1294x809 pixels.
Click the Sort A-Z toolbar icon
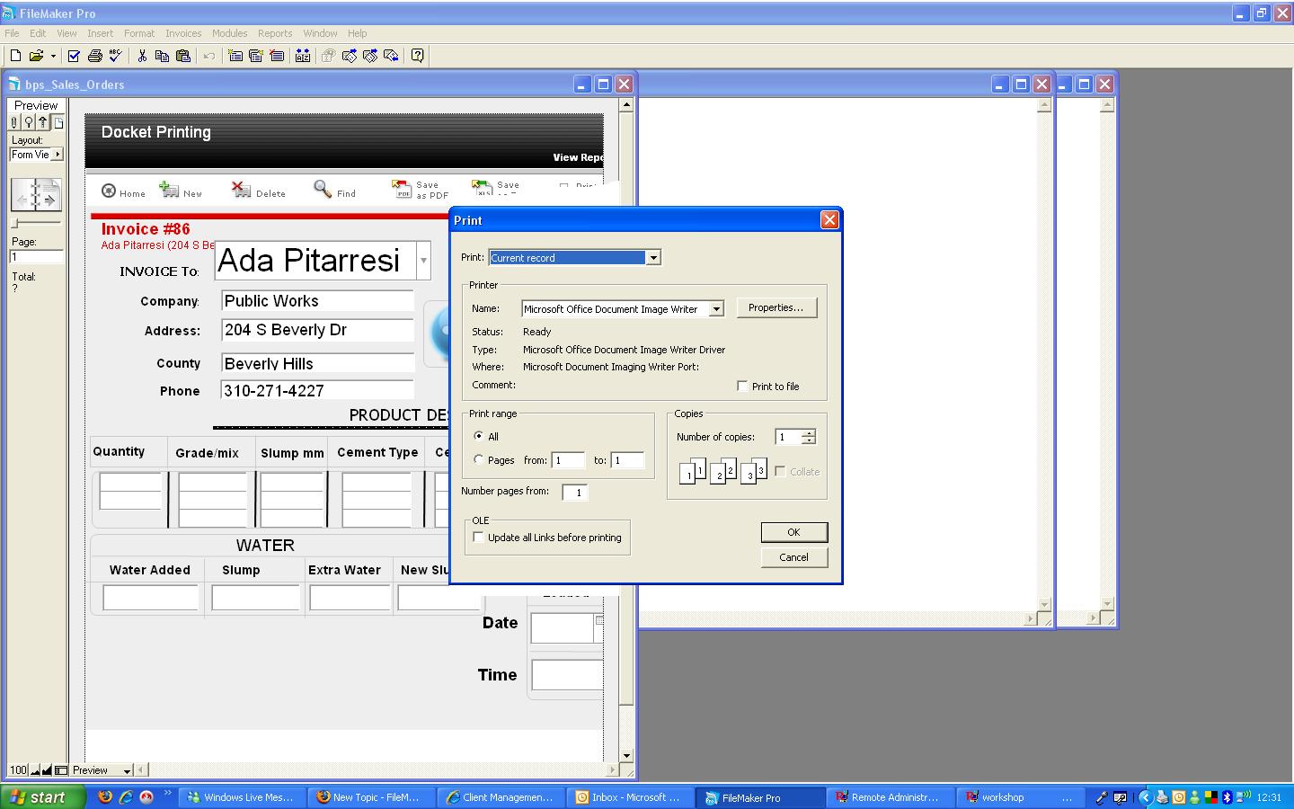303,56
